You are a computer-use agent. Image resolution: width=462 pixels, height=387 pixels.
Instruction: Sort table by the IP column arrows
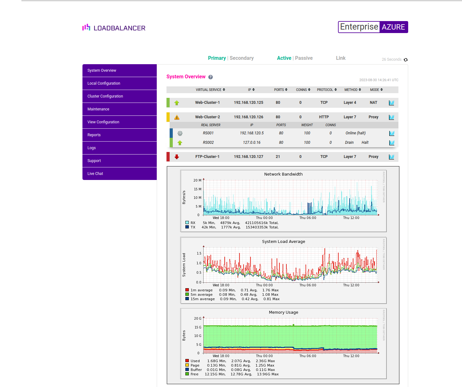point(254,90)
